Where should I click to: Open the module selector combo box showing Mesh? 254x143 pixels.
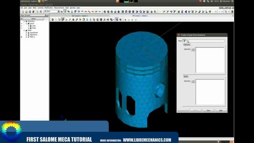(52, 12)
